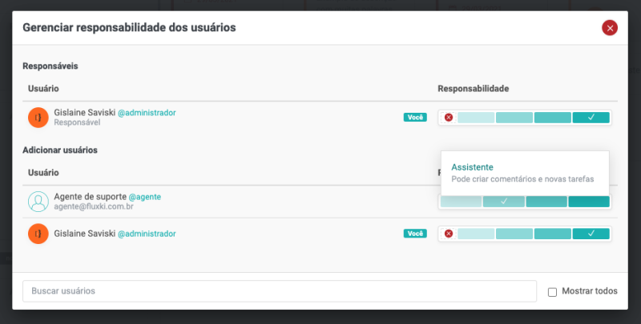Select third responsibility level for Agente de suporte
The width and height of the screenshot is (641, 324).
[x=546, y=202]
